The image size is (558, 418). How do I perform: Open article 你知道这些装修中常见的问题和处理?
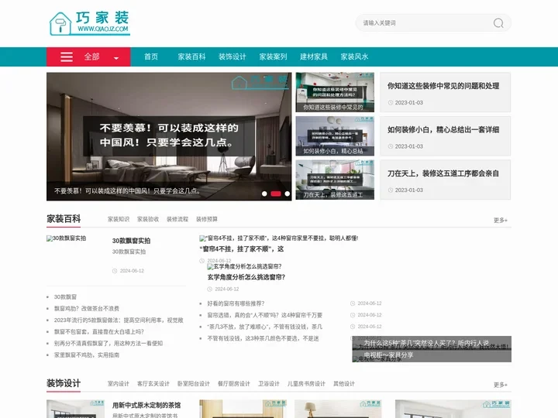(x=443, y=86)
